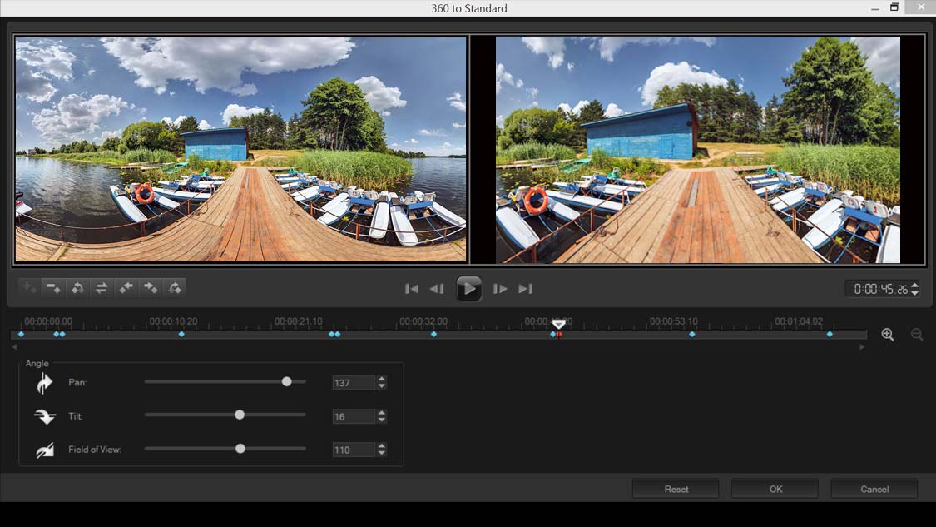Select the key frame below 00:01:04.02
Image resolution: width=936 pixels, height=527 pixels.
[x=830, y=334]
